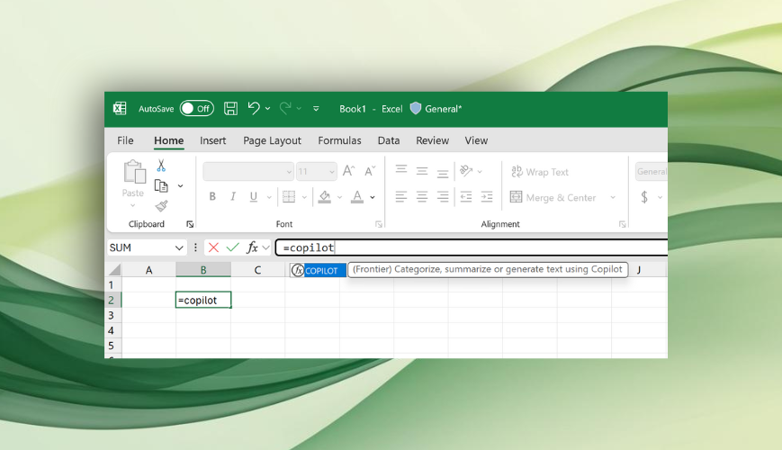
Task: Undo the last action
Action: click(254, 108)
